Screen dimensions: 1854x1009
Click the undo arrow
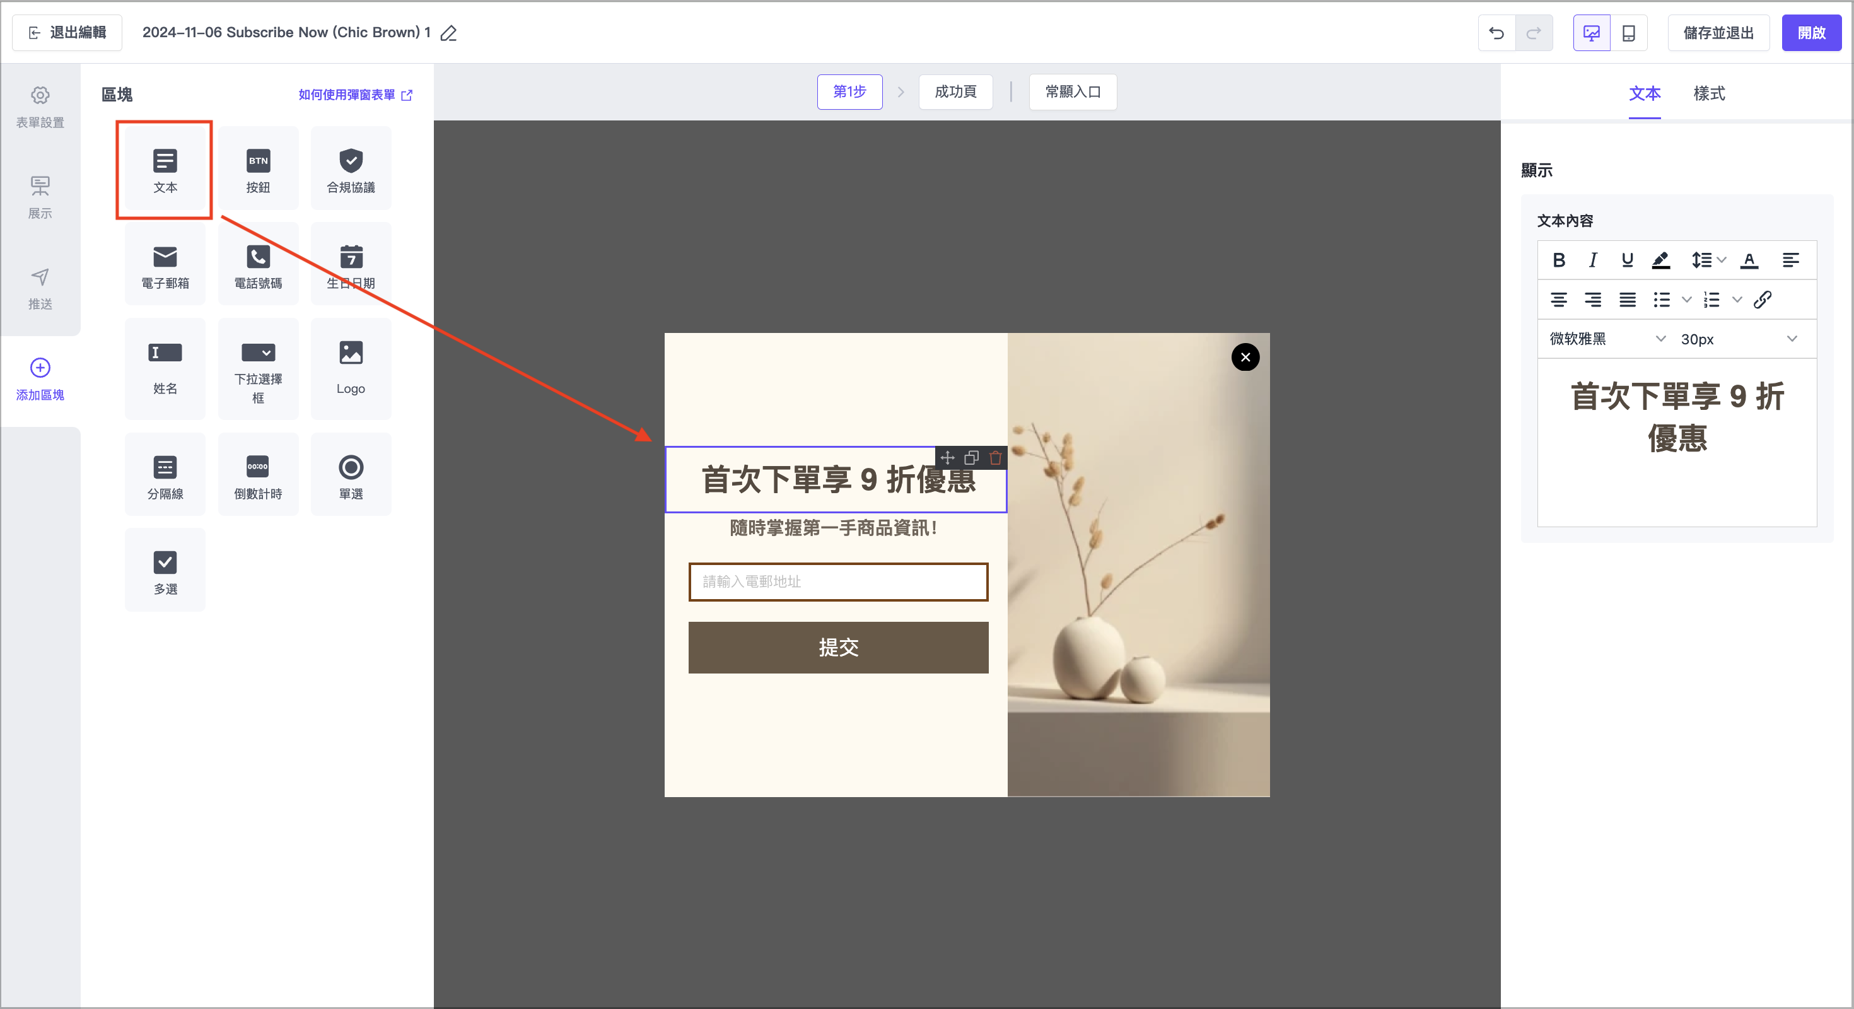coord(1496,33)
